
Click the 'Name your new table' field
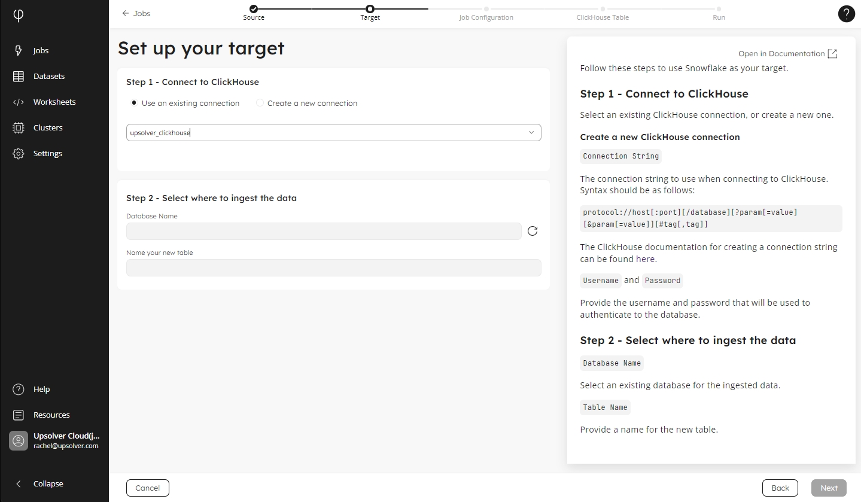point(333,267)
